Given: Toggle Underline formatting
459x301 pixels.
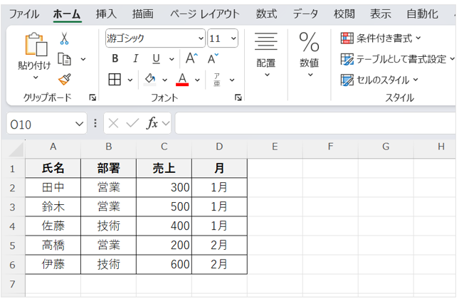Looking at the screenshot, I should [x=154, y=58].
